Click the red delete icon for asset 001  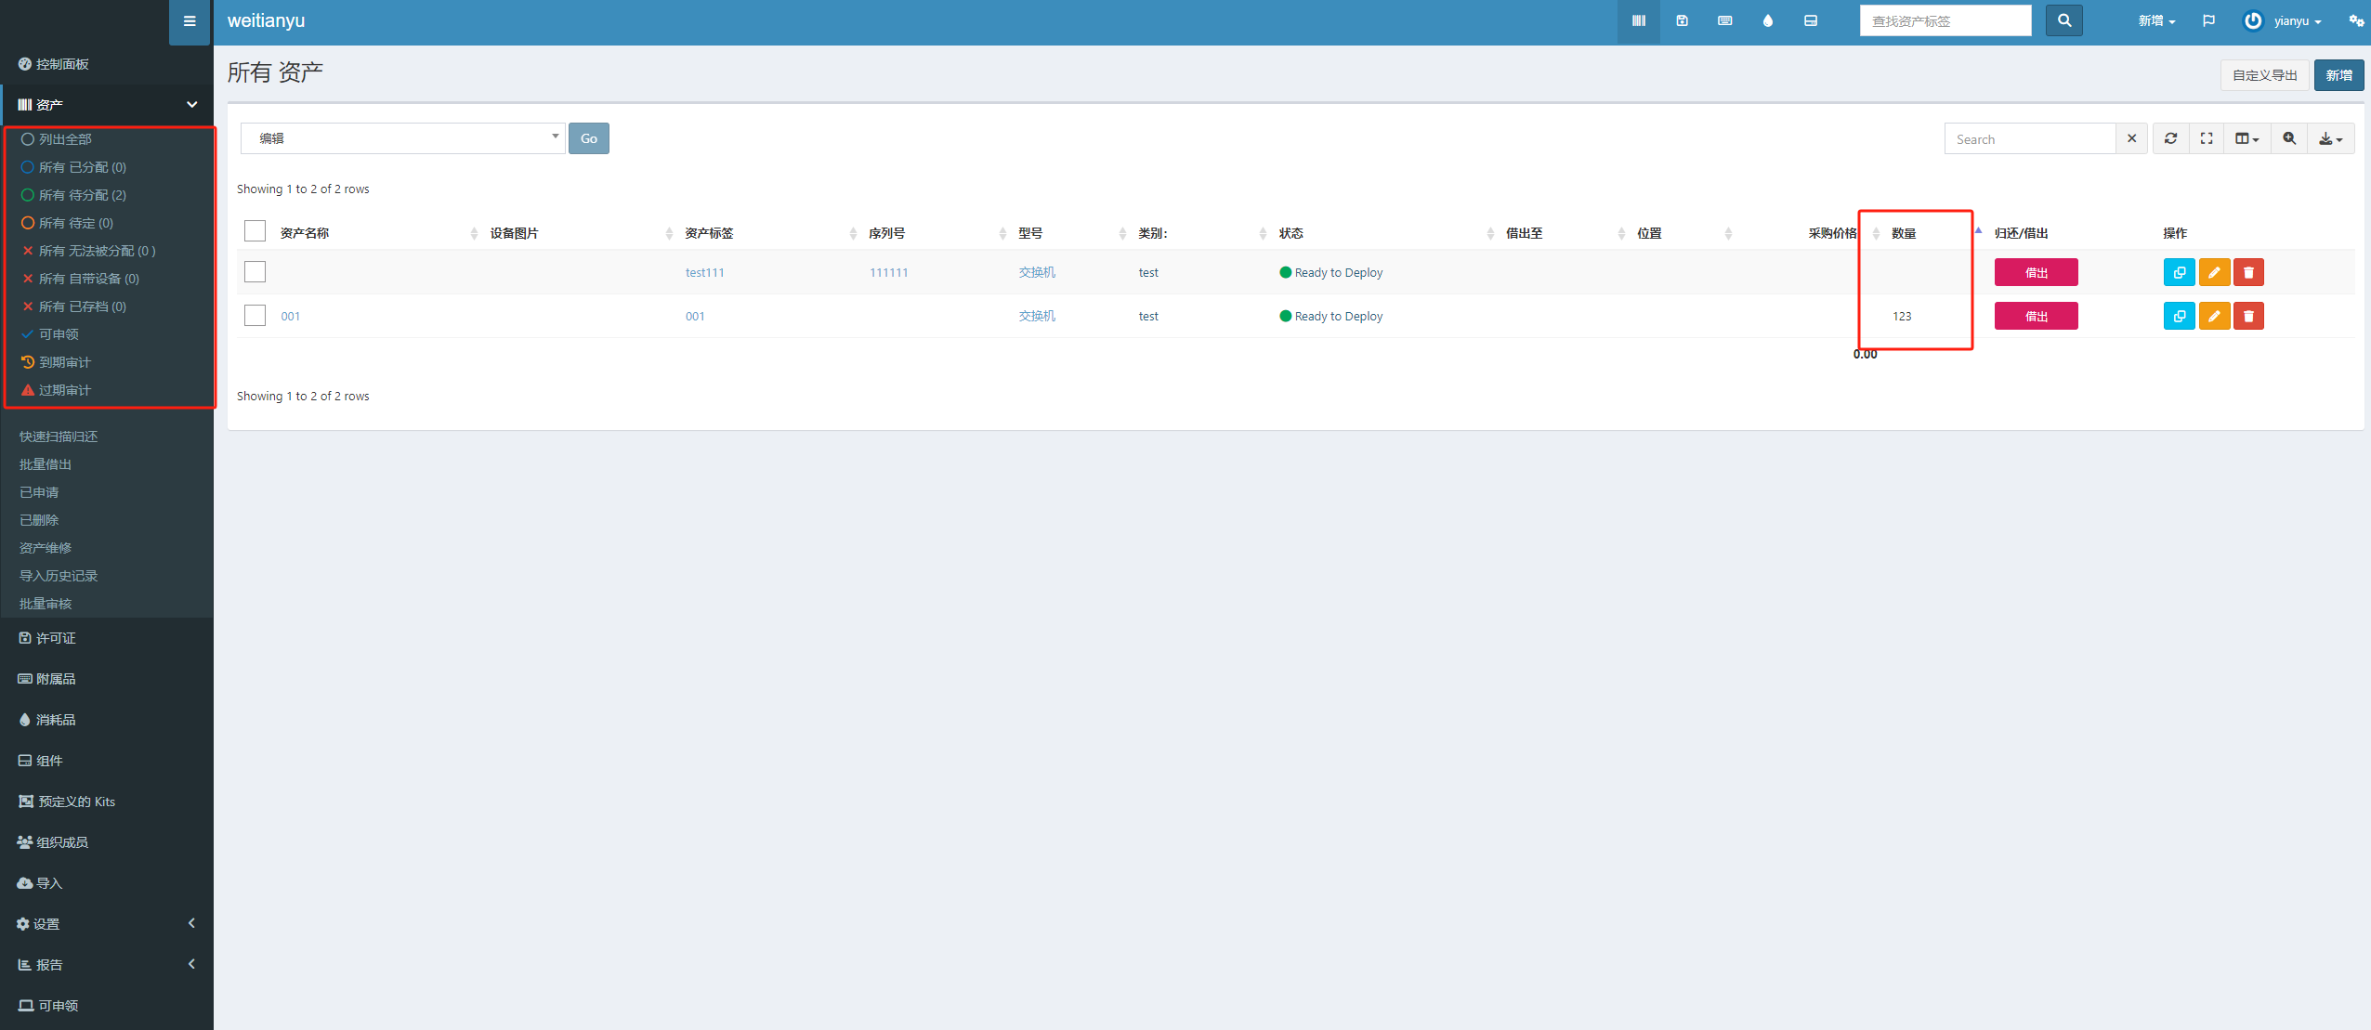point(2248,316)
